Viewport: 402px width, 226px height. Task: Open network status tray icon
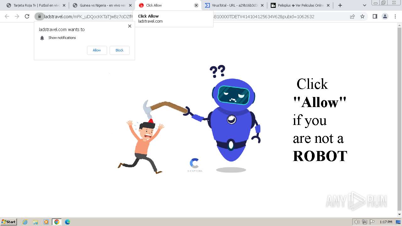click(365, 222)
